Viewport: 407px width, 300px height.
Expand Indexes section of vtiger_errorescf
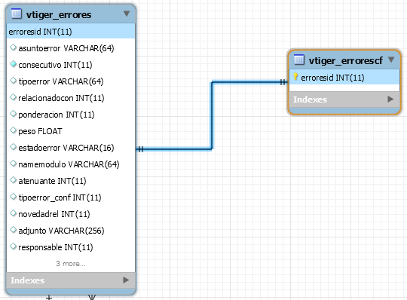(390, 99)
